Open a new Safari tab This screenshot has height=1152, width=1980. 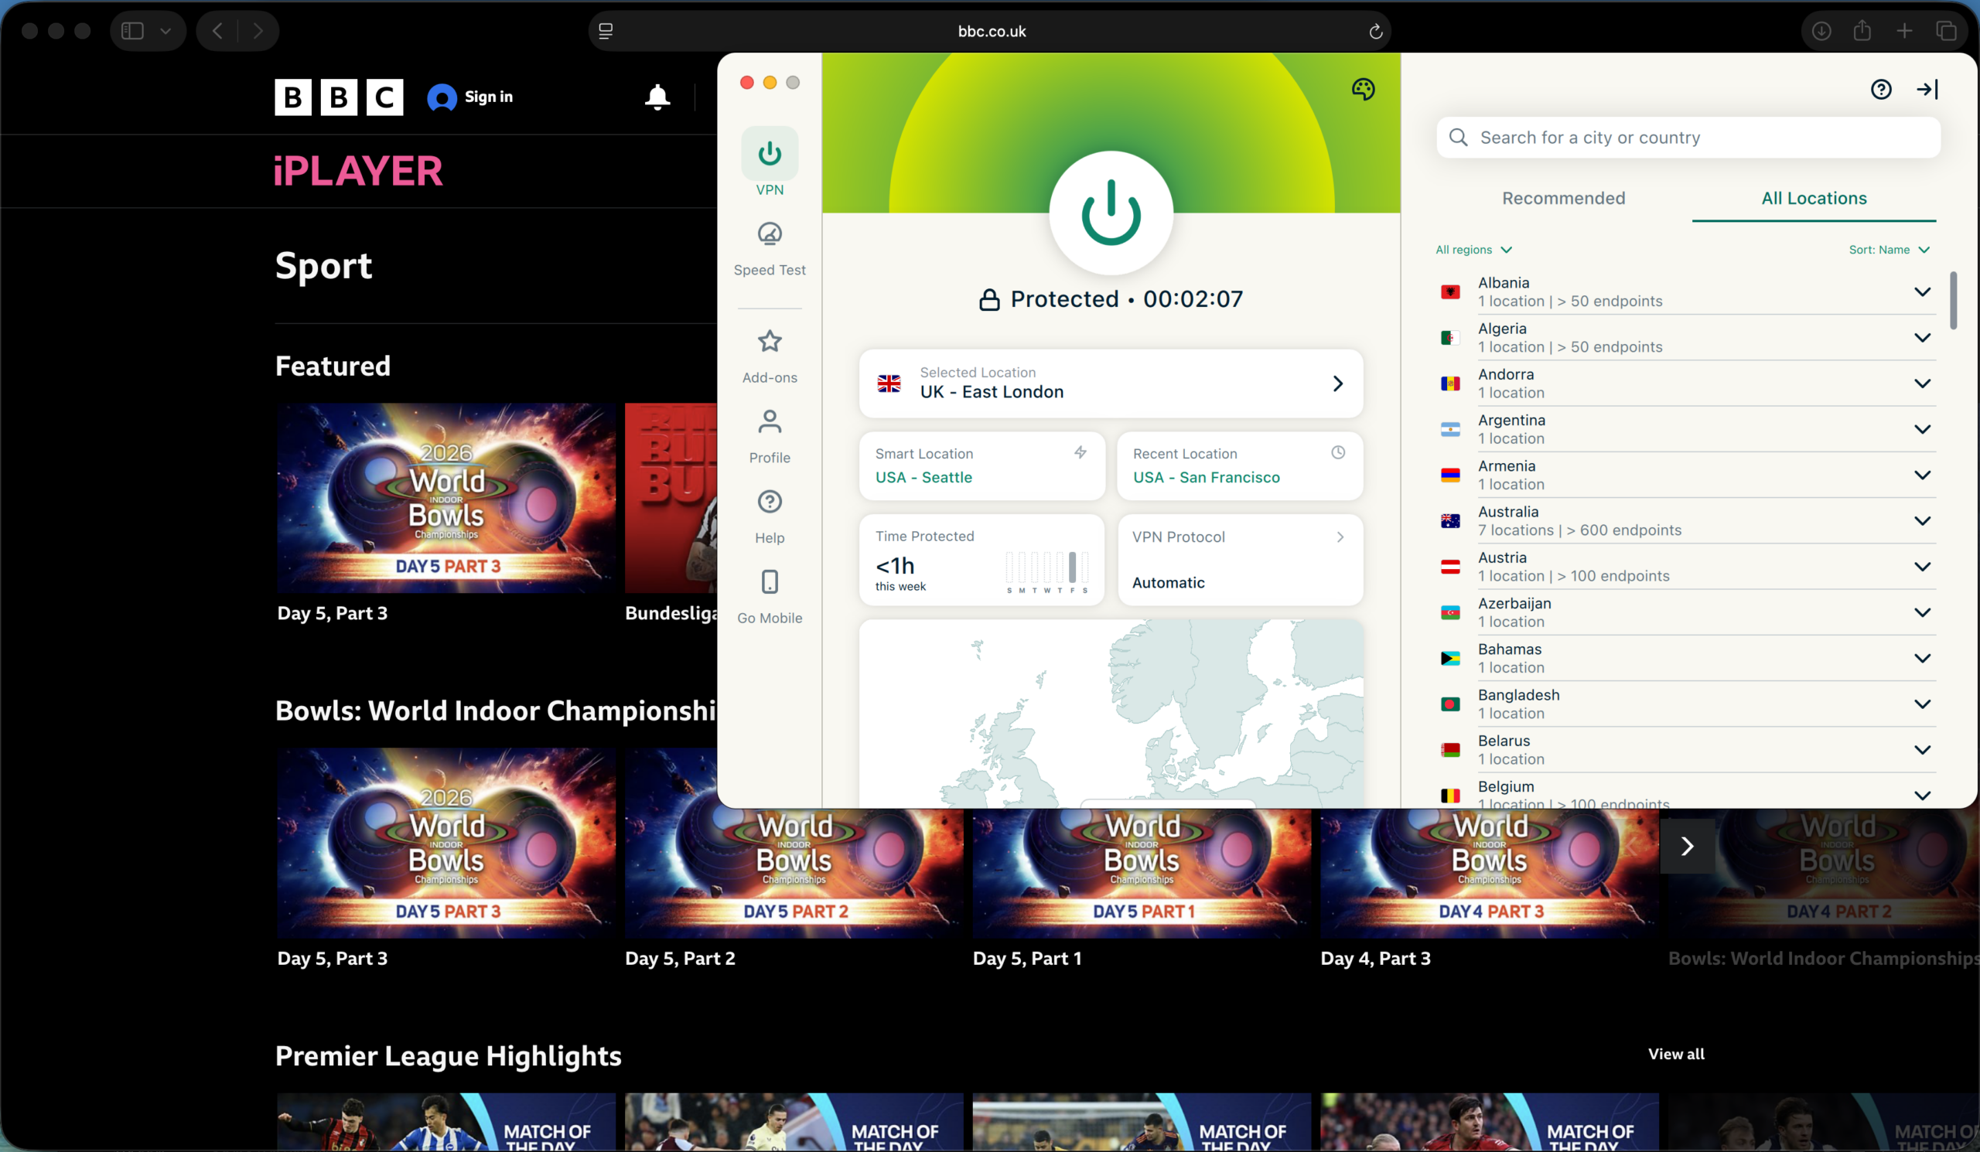[1904, 31]
